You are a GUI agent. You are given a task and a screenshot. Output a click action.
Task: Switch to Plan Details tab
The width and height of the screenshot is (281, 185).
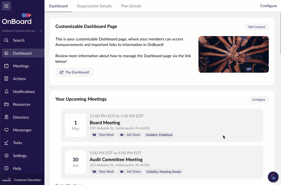pyautogui.click(x=131, y=6)
